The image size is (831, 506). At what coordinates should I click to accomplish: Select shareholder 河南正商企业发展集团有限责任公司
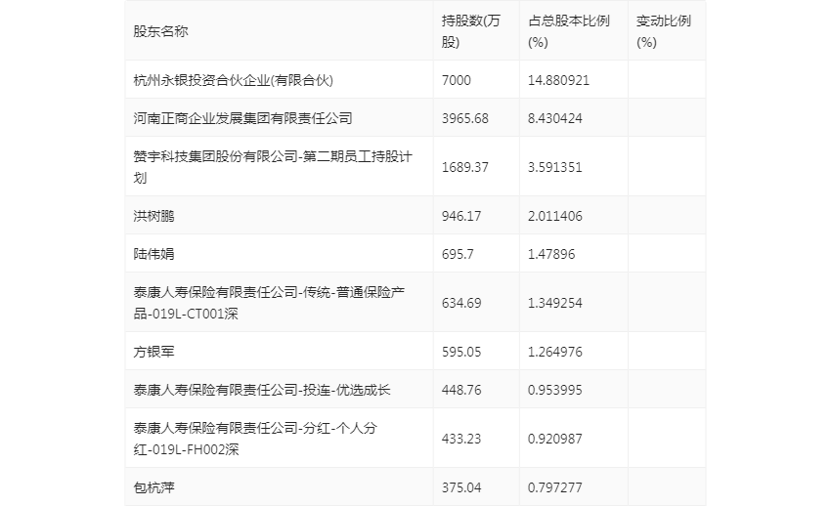click(x=242, y=118)
